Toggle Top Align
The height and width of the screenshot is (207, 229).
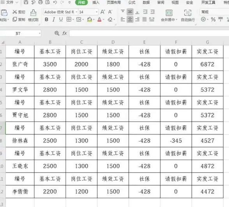pyautogui.click(x=123, y=12)
